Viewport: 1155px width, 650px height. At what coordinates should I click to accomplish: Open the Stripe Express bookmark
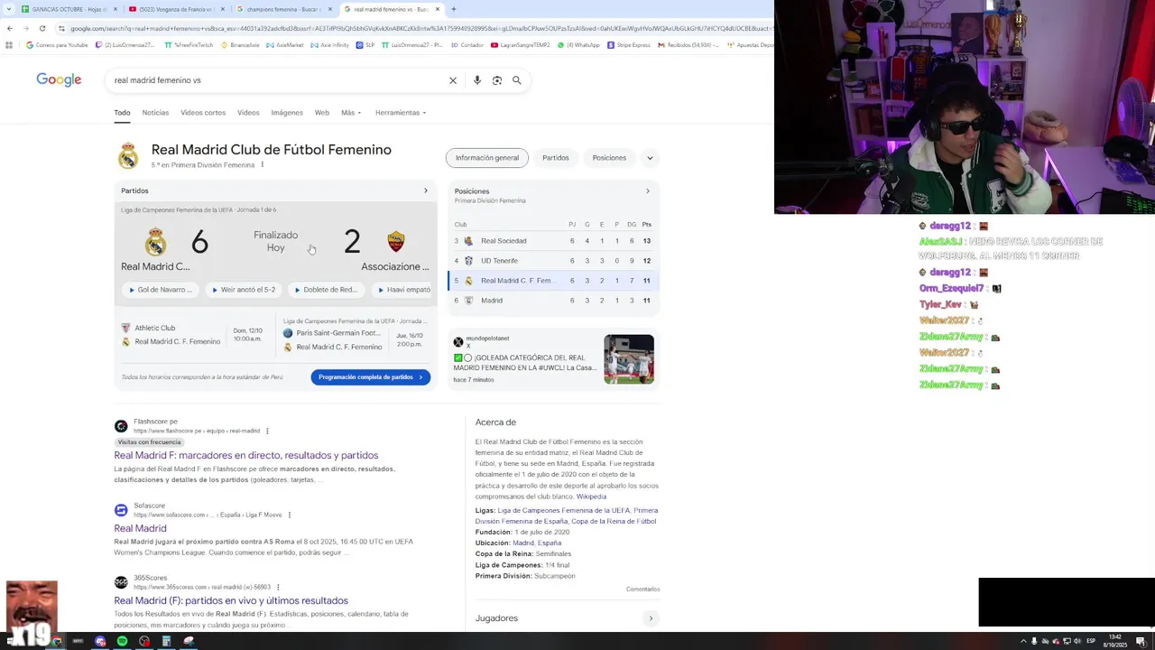tap(629, 45)
